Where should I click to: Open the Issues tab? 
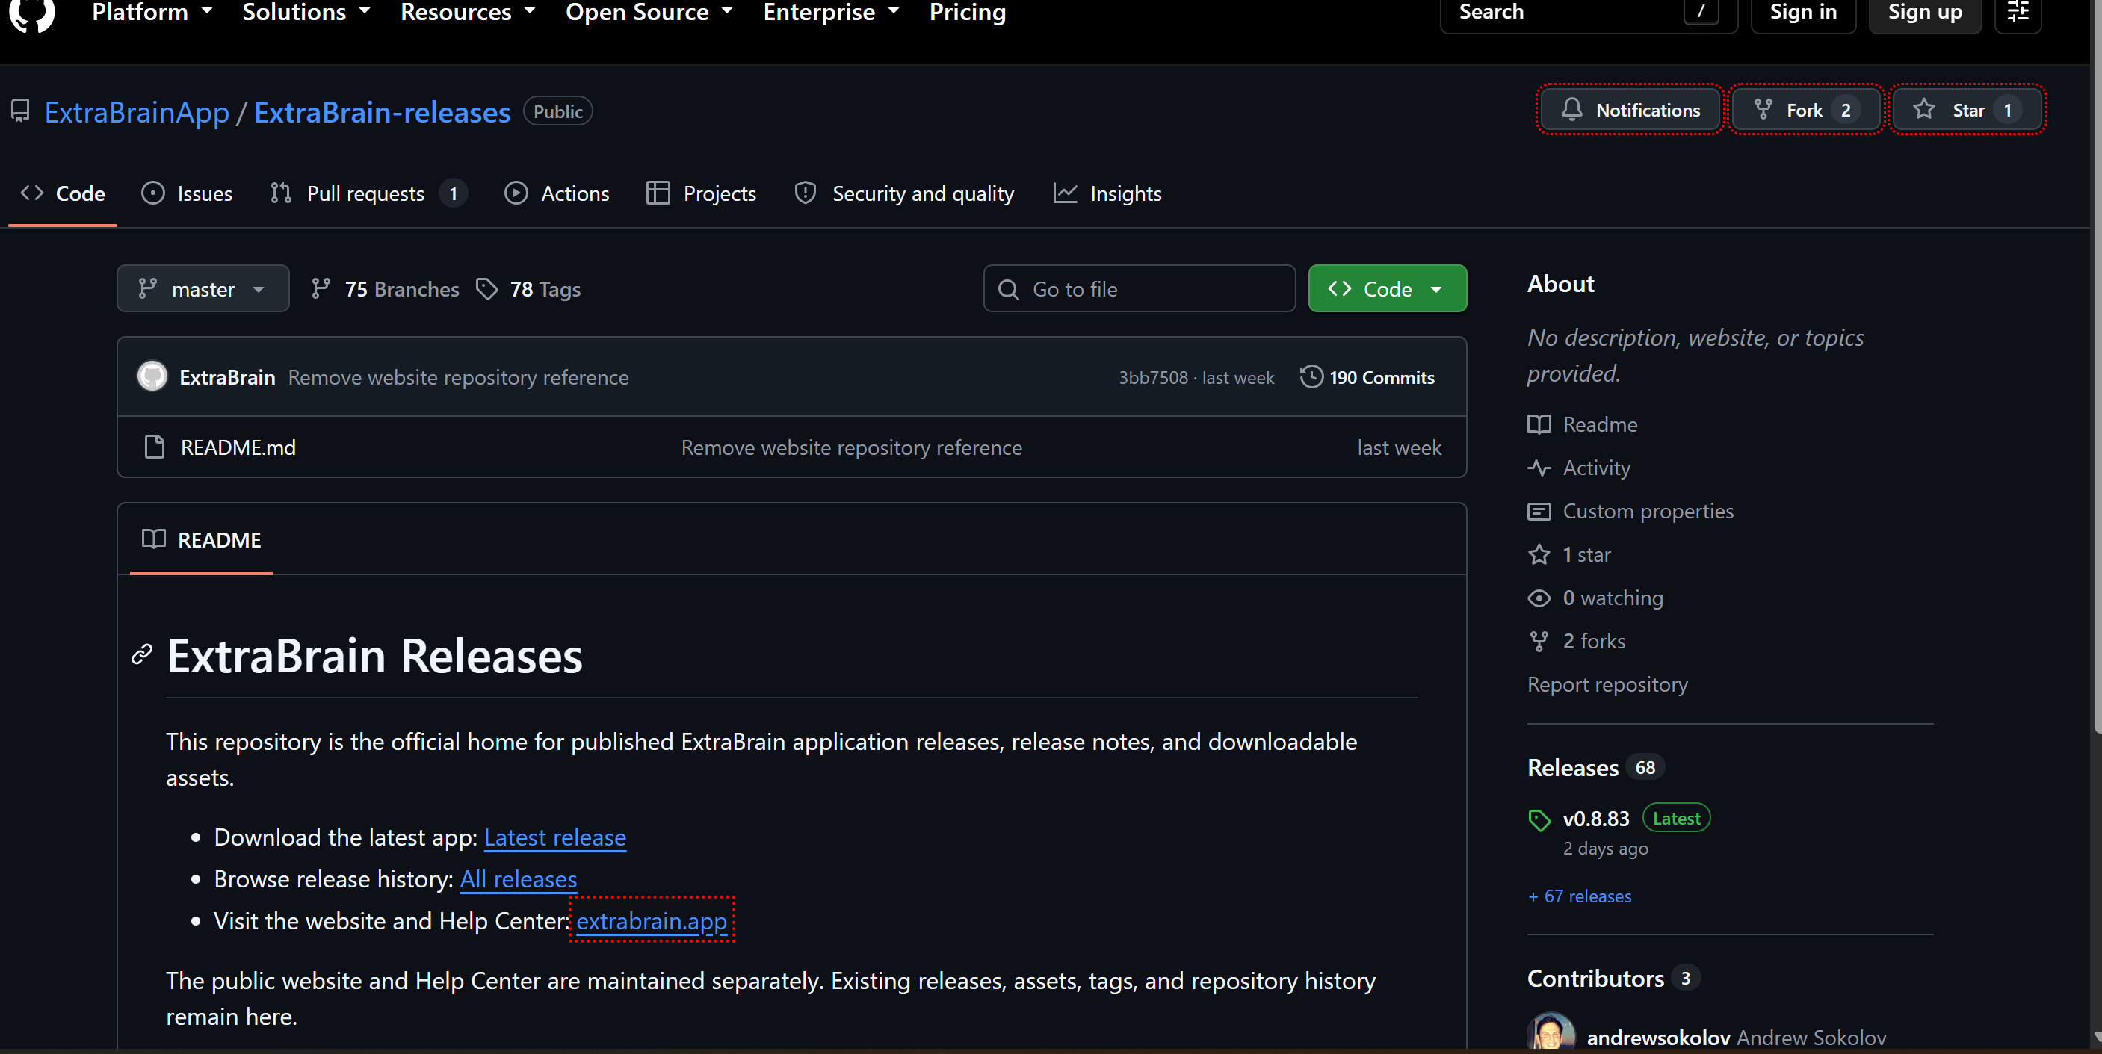187,193
